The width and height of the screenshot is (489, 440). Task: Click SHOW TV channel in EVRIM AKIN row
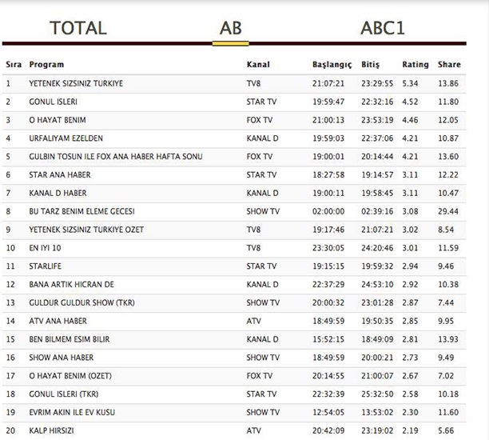coord(263,412)
